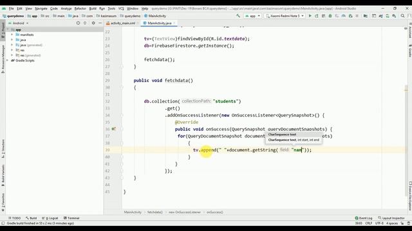Viewport: 412px width, 231px height.
Task: Expand the manifests folder
Action: pyautogui.click(x=12, y=35)
